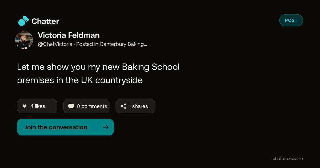Like the post with the heart icon
This screenshot has height=168, width=320.
25,106
